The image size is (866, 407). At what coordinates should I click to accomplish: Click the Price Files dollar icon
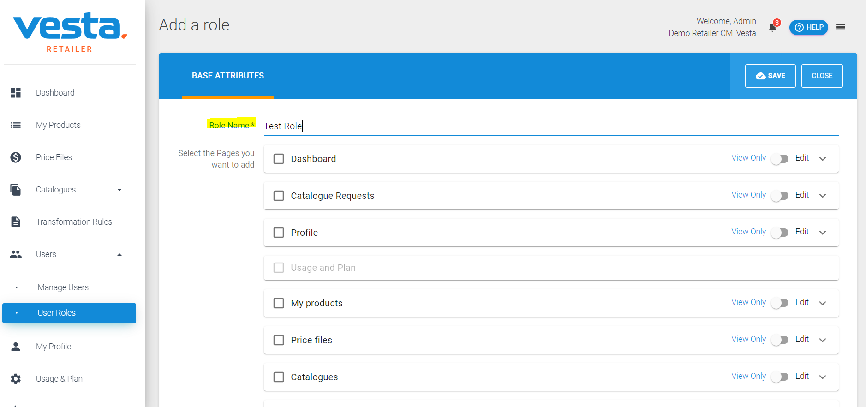pos(16,157)
